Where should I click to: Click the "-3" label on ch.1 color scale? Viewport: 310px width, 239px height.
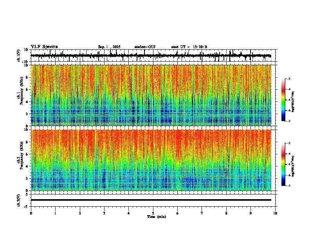pos(289,78)
